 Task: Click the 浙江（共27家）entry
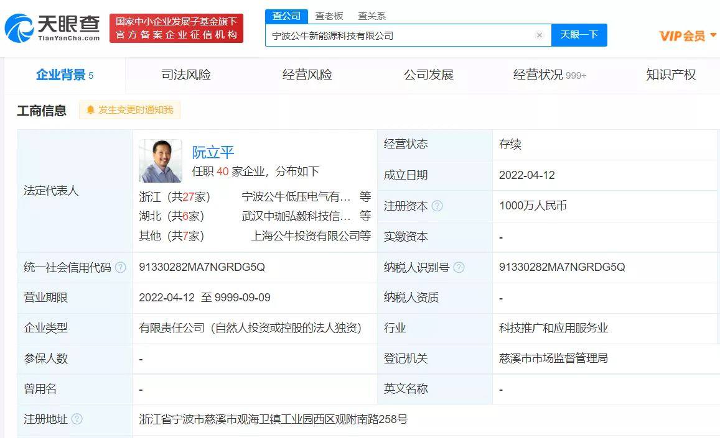(x=174, y=197)
